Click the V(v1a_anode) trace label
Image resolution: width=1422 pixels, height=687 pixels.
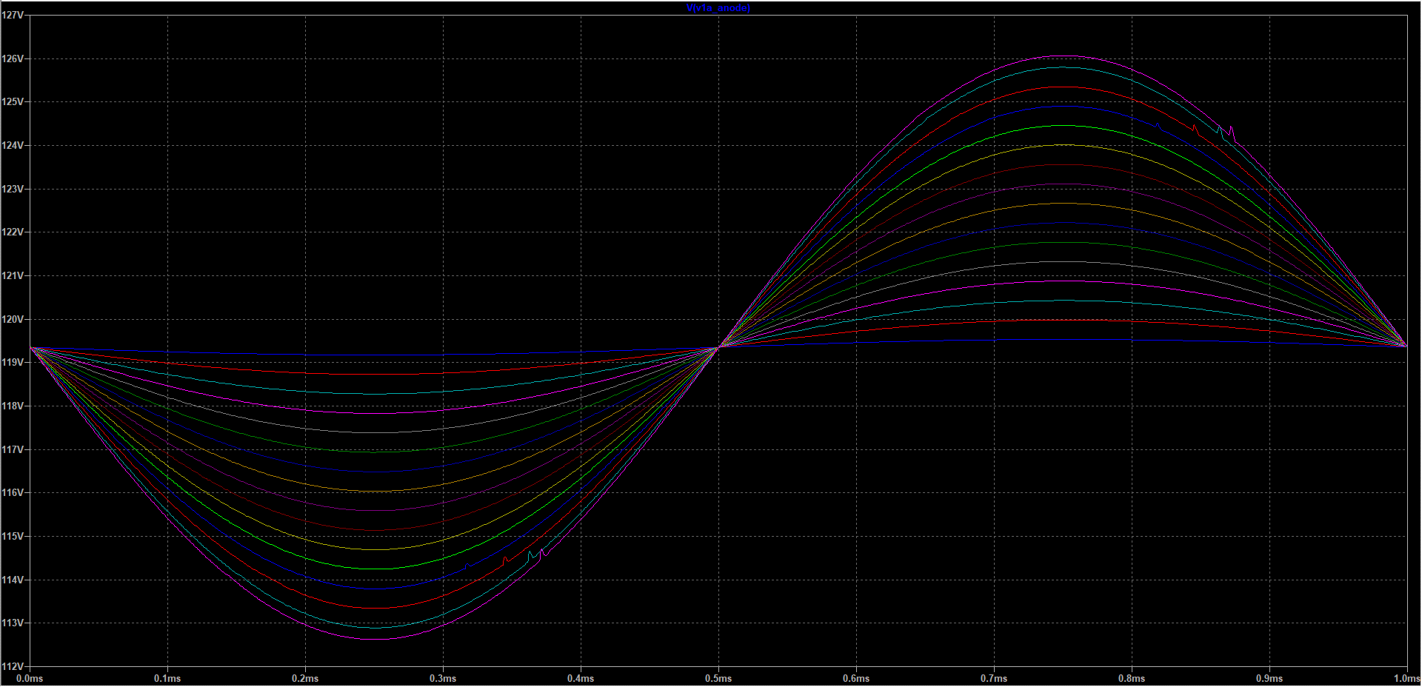tap(718, 8)
